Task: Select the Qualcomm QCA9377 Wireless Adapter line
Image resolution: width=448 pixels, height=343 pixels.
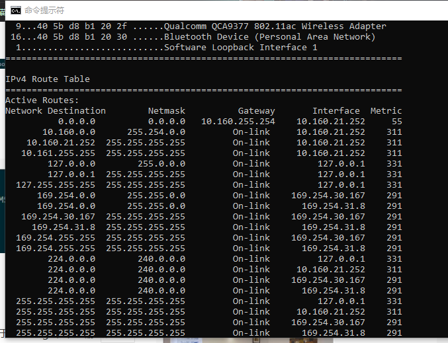Action: click(201, 26)
